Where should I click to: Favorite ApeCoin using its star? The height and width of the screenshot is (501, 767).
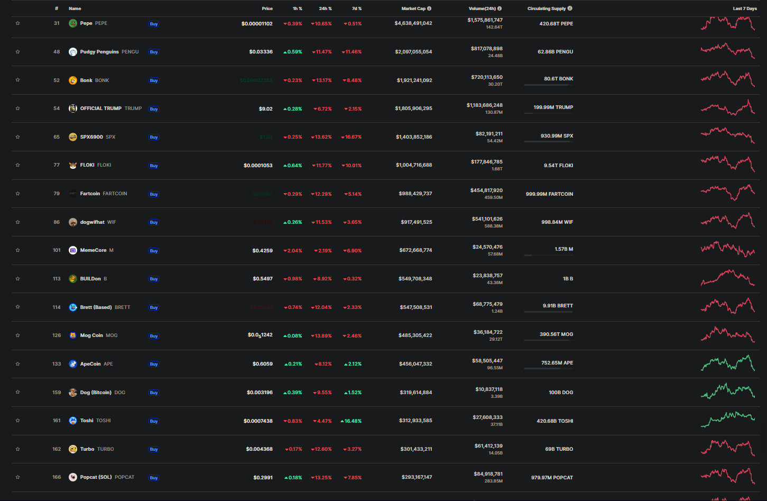[17, 364]
